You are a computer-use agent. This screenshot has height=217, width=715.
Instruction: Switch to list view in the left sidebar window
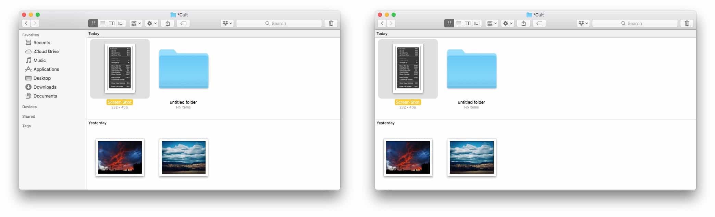click(x=102, y=23)
